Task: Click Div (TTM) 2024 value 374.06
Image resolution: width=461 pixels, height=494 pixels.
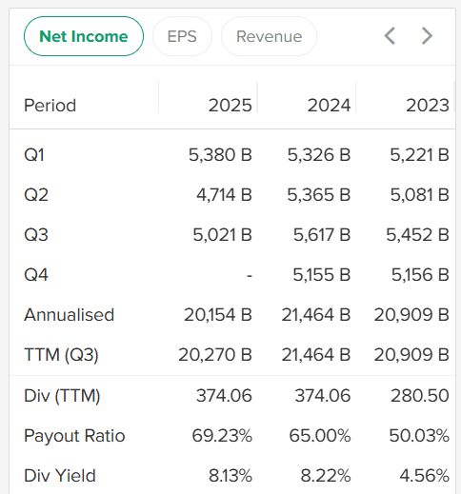Action: tap(323, 396)
